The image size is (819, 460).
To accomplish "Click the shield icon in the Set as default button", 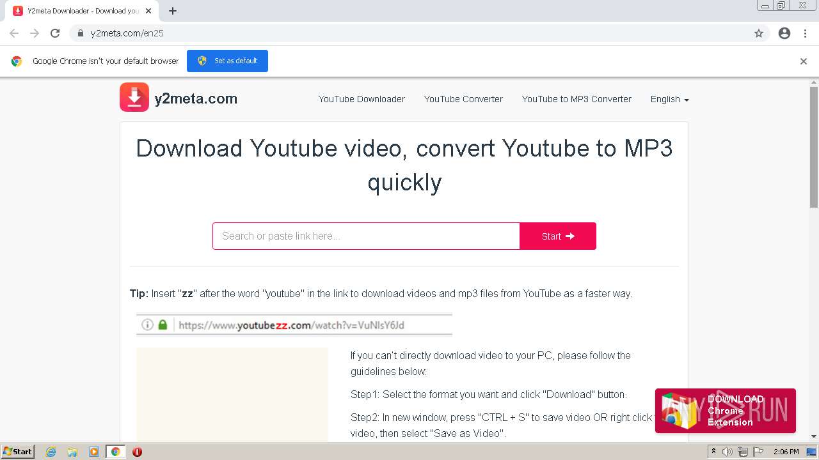I will (x=202, y=61).
